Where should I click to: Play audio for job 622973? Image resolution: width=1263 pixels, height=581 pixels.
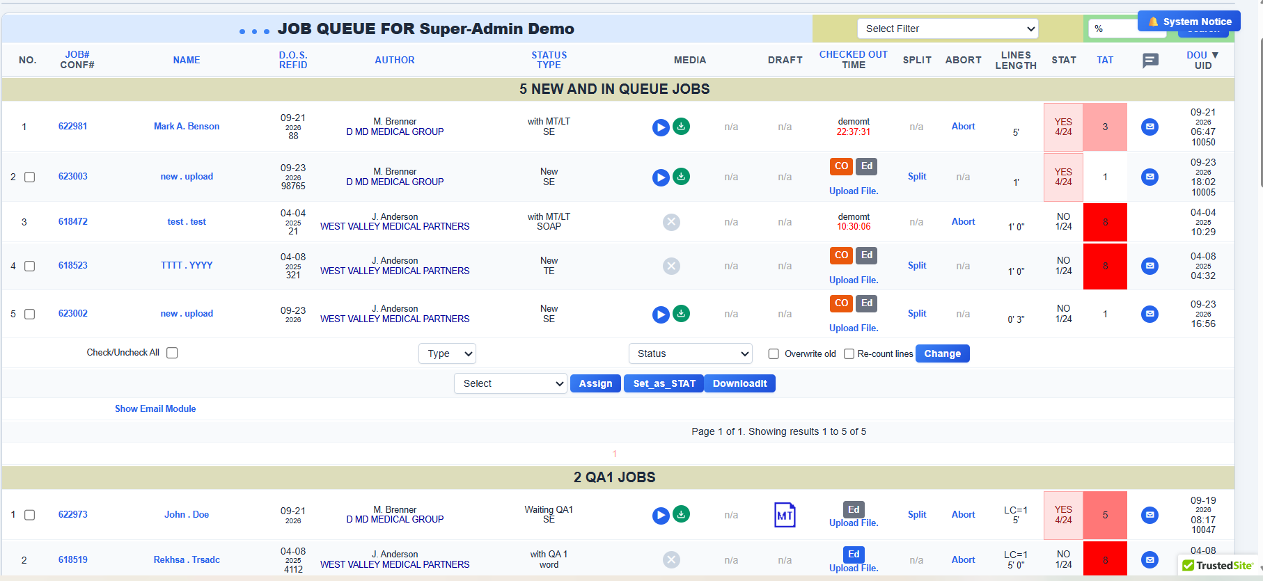point(661,516)
